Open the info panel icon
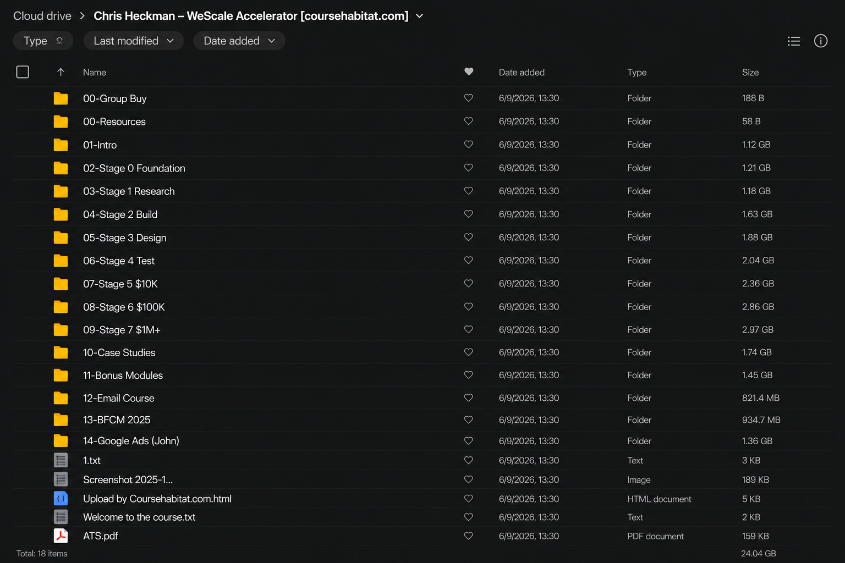The width and height of the screenshot is (845, 563). (820, 41)
